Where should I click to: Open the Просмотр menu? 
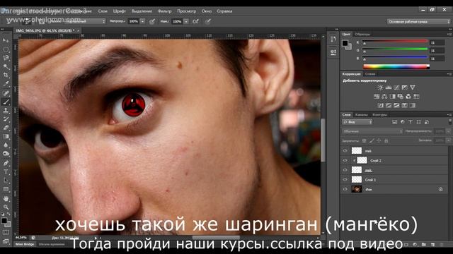(186, 11)
